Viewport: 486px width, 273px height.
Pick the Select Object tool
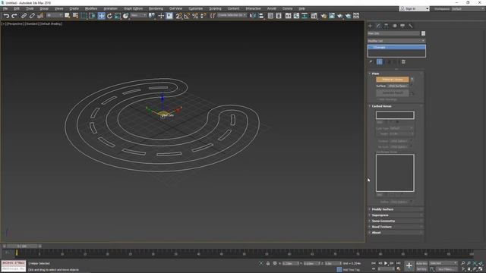[68, 16]
